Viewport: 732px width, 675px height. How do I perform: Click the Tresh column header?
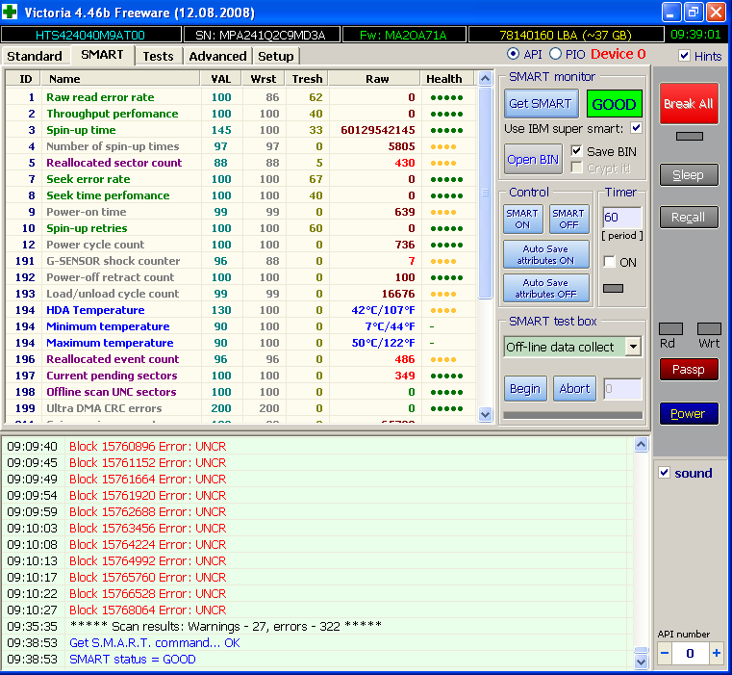(x=307, y=79)
